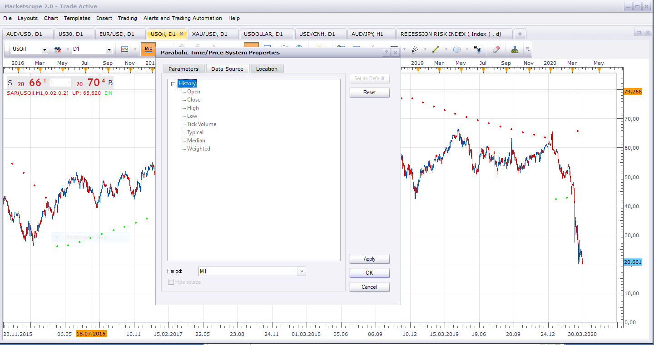The image size is (654, 345).
Task: Open the D1 timeframe dropdown
Action: coord(92,49)
